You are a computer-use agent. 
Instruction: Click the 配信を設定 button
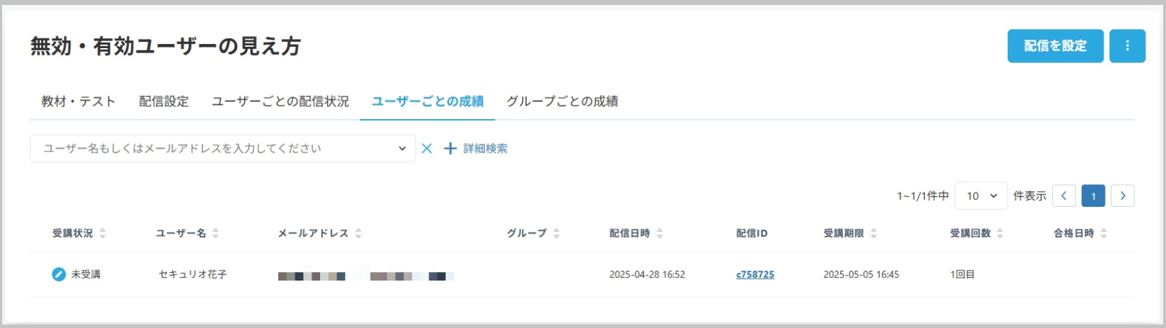(x=1055, y=46)
